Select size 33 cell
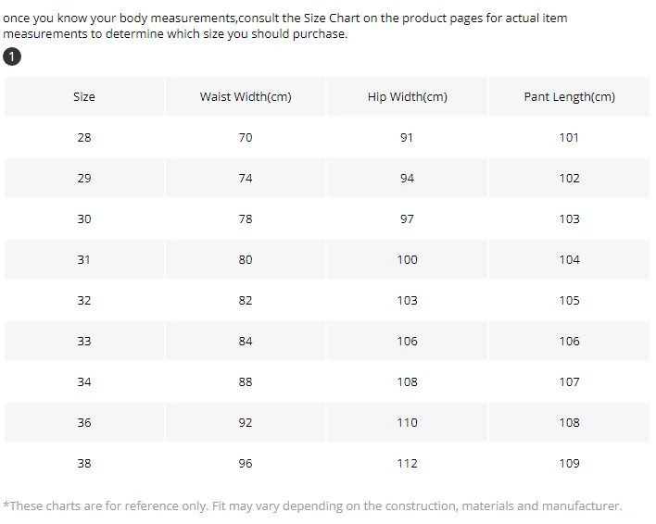The height and width of the screenshot is (524, 656). click(x=84, y=341)
